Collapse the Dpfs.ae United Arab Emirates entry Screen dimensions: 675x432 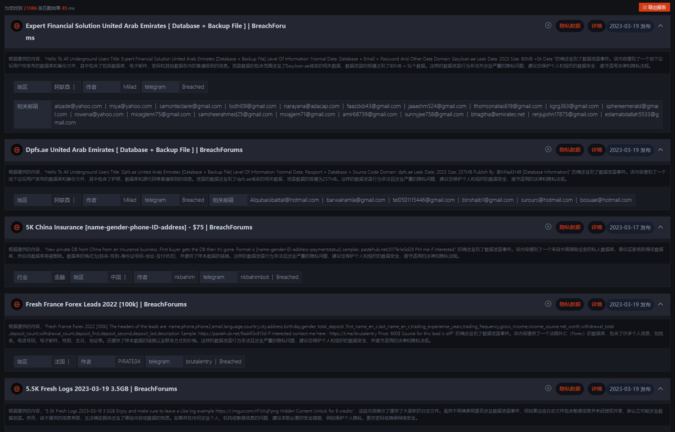[x=661, y=150]
